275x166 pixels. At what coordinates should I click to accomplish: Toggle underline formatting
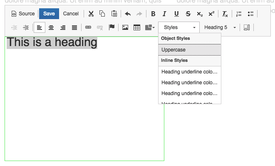coord(176,14)
